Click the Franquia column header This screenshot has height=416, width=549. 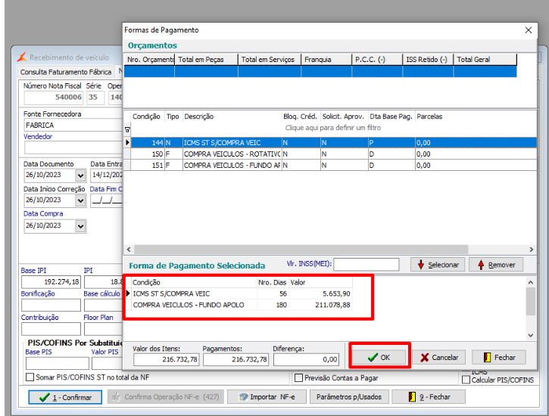[x=326, y=60]
